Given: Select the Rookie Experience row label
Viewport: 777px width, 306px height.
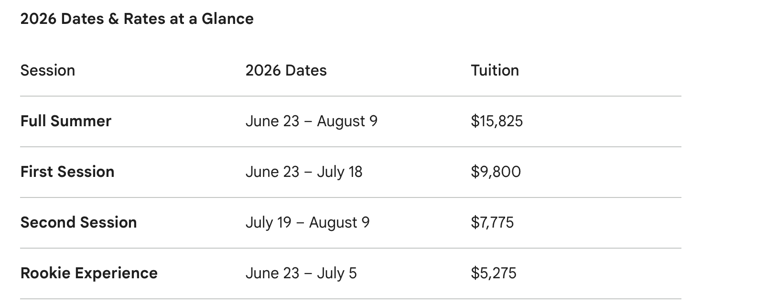Looking at the screenshot, I should [x=89, y=273].
